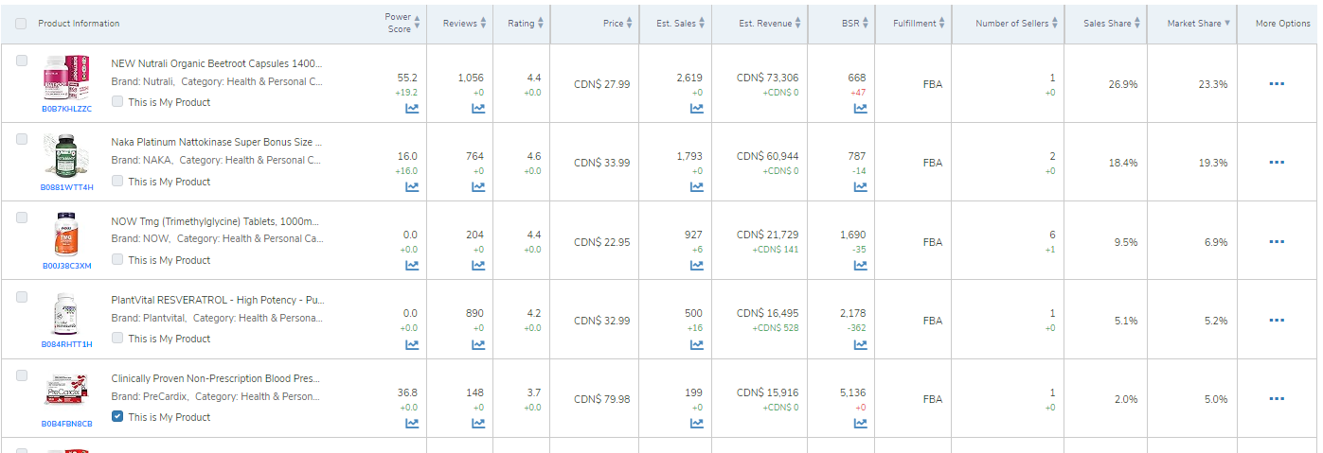Tick the select-all checkbox in table header

coord(22,24)
